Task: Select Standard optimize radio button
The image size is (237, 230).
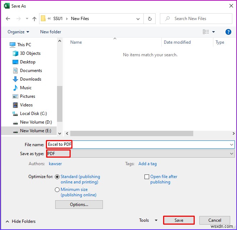Action: [57, 177]
